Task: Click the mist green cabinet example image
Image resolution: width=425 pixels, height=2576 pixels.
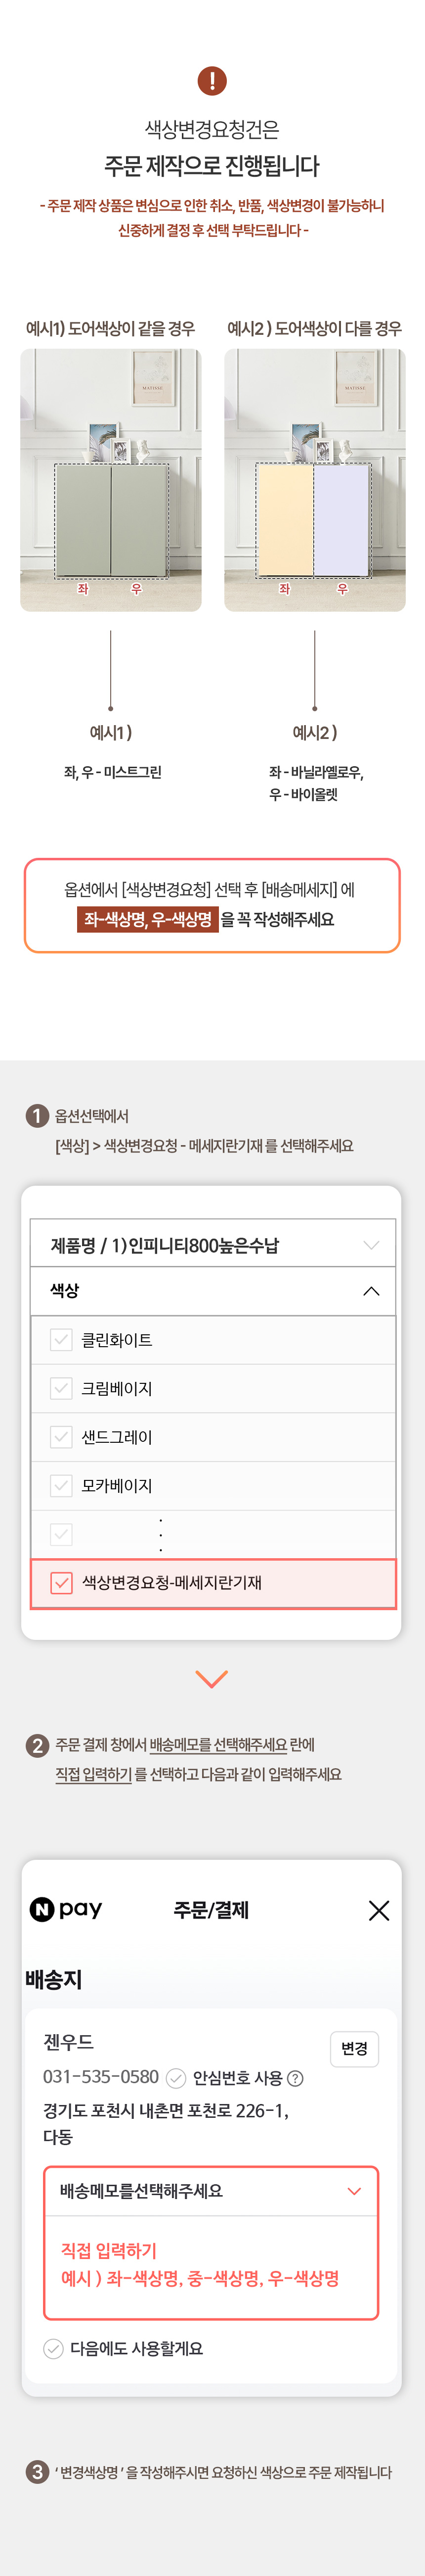Action: [111, 480]
